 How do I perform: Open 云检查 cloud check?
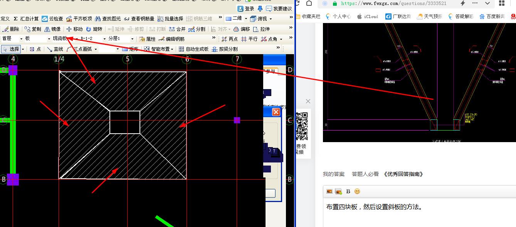(52, 19)
